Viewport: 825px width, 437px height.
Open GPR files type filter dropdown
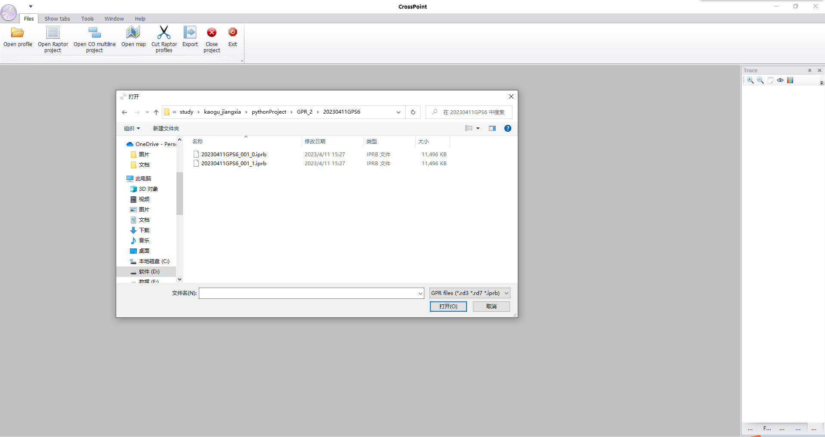[470, 293]
